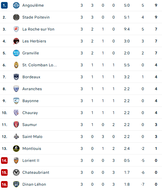Select the Chauray team name
The height and width of the screenshot is (190, 162).
coord(30,113)
